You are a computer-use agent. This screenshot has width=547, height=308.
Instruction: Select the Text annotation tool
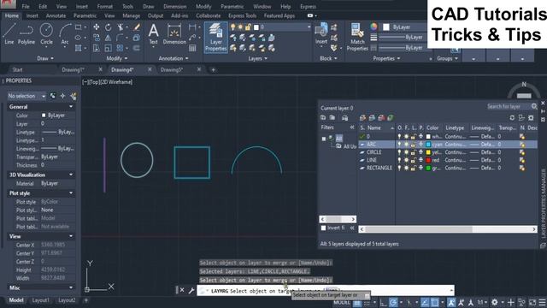154,34
